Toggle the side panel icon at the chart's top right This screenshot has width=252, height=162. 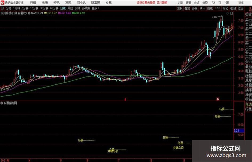[231, 13]
